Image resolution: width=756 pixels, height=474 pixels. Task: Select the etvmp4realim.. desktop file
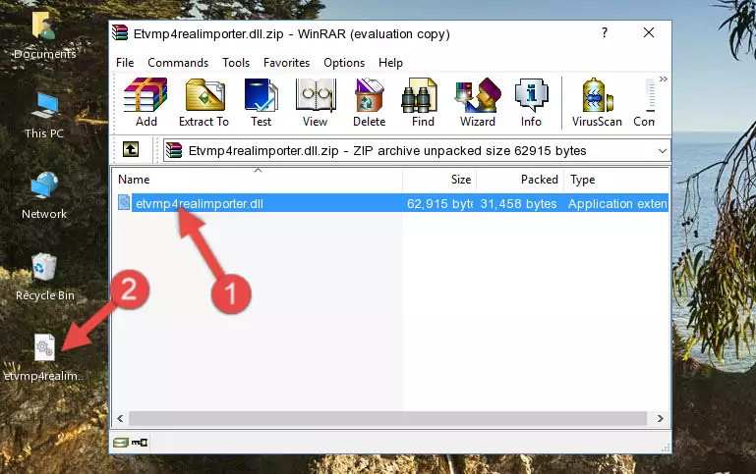(44, 357)
